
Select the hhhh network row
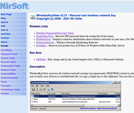pyautogui.click(x=75, y=102)
